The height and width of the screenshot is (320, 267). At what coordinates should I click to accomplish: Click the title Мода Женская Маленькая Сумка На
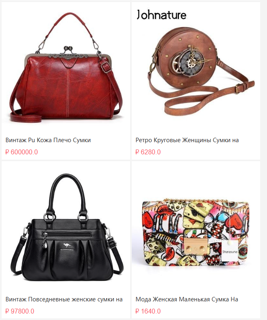click(x=187, y=299)
